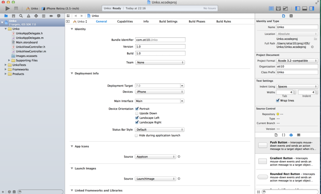Toggle Landscape Right orientation
321x194 pixels.
(137, 122)
